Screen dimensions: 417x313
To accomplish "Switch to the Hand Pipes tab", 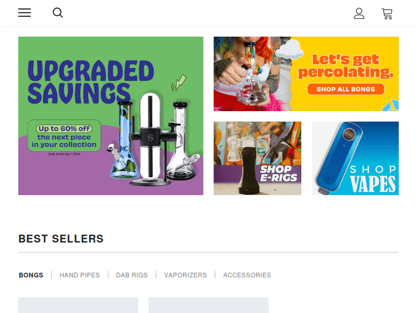I will 80,275.
